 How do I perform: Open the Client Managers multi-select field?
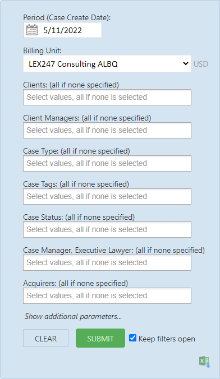pos(107,130)
